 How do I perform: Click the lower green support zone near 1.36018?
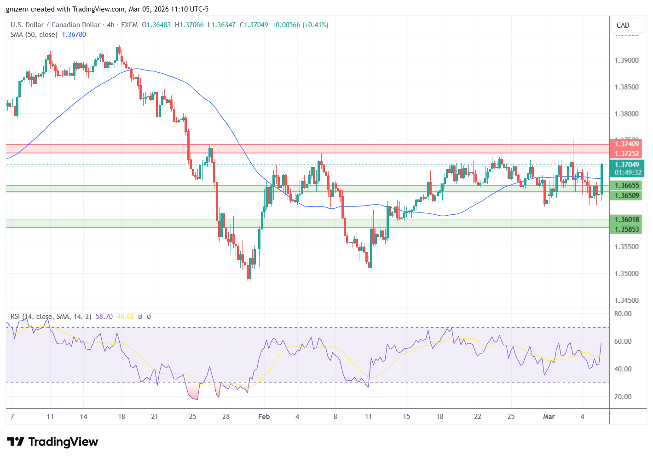click(x=307, y=224)
